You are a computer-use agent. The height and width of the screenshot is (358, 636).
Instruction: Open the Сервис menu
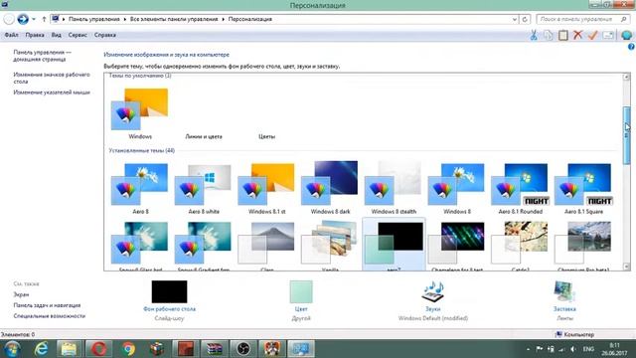[78, 35]
